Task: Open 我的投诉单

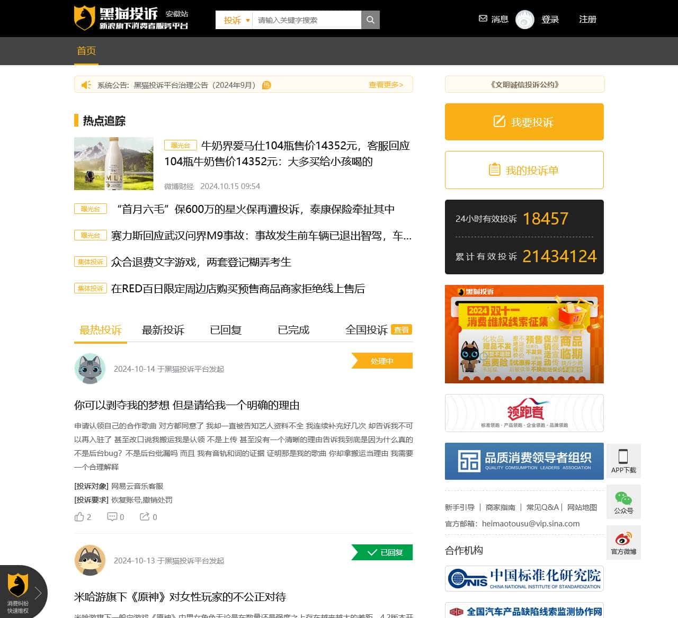Action: pos(524,170)
